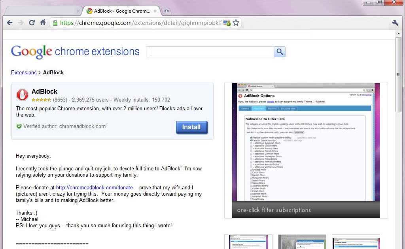The image size is (405, 249).
Task: Bookmark this page with the star icon
Action: pos(236,23)
